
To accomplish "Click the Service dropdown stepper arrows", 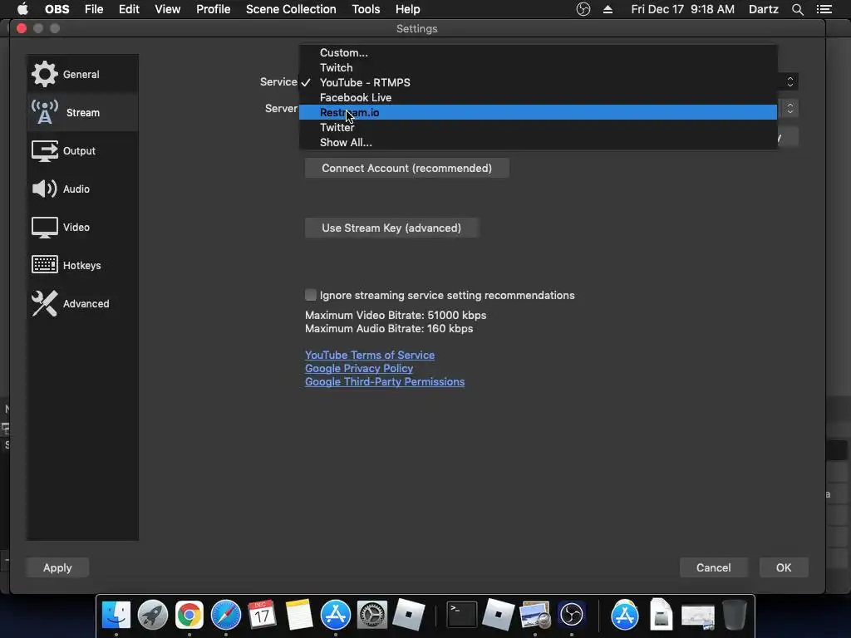I will click(790, 81).
